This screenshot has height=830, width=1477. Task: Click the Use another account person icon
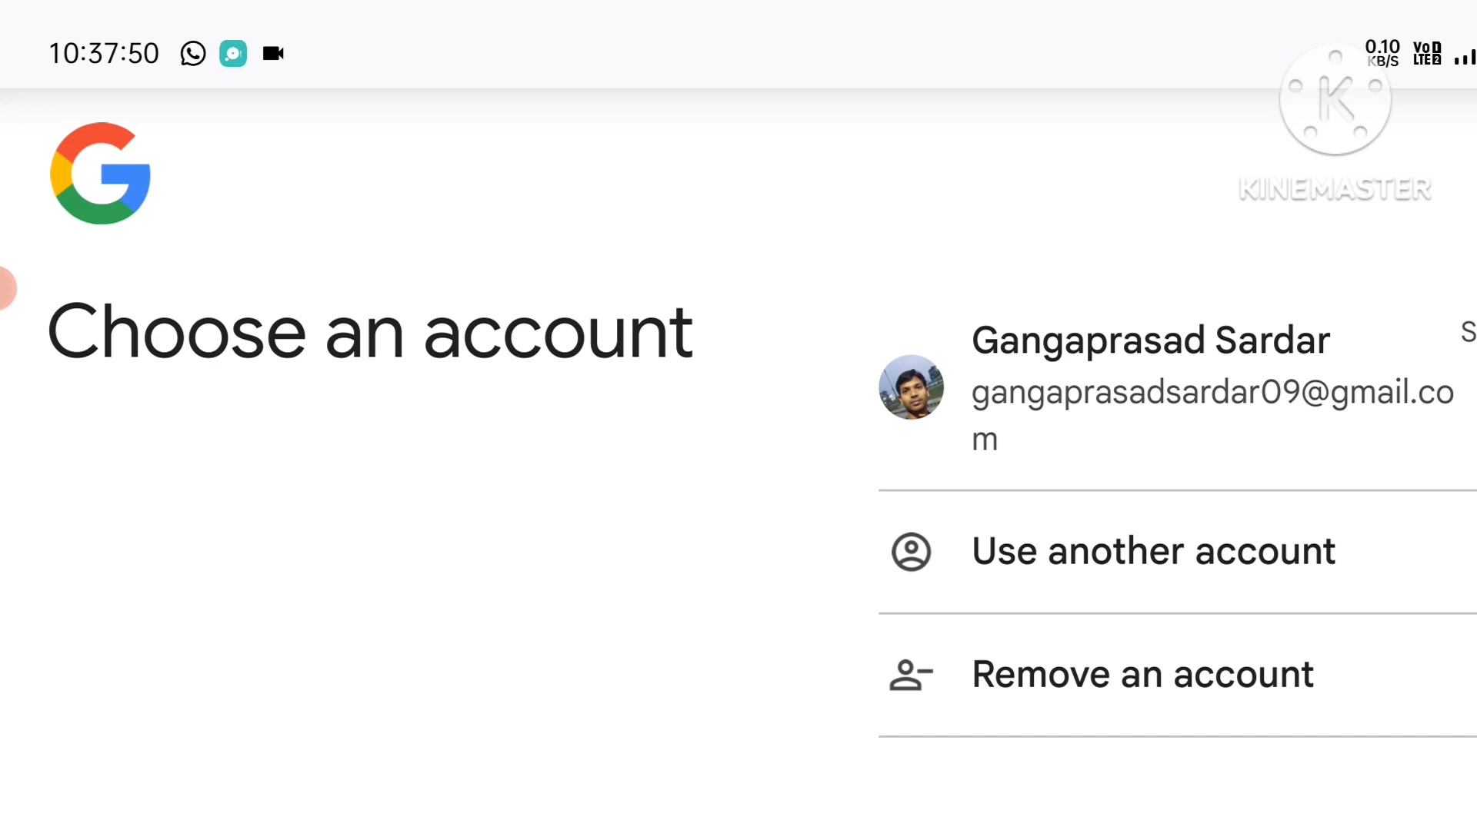912,552
